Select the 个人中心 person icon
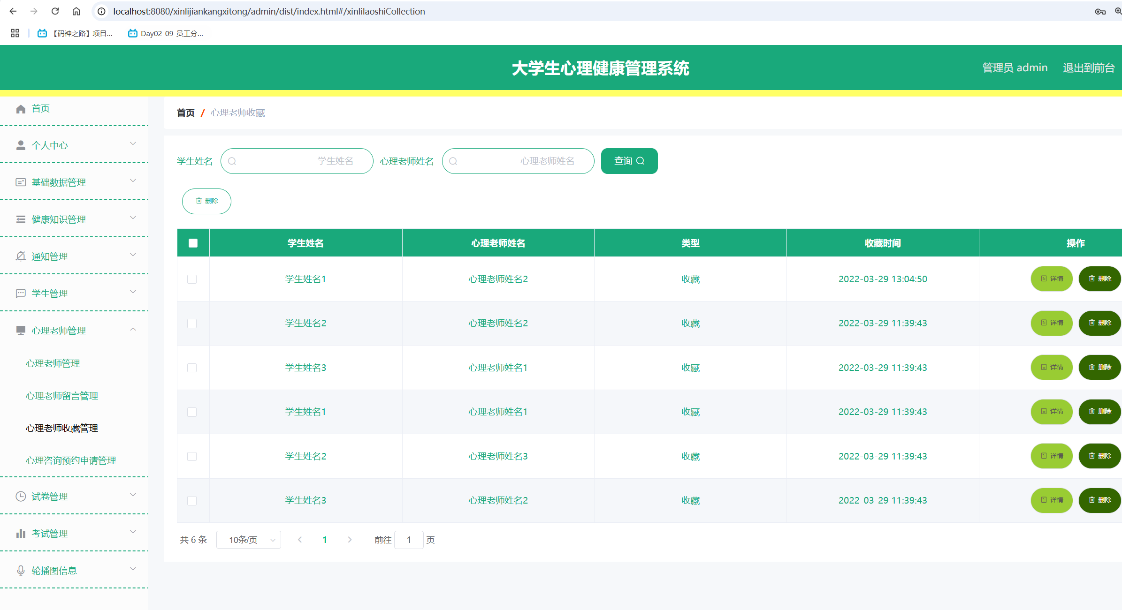 [21, 145]
